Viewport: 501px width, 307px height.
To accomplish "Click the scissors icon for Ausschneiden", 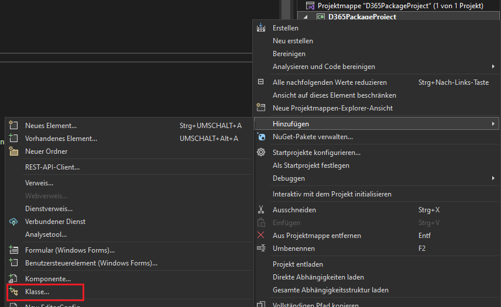I will (260, 210).
